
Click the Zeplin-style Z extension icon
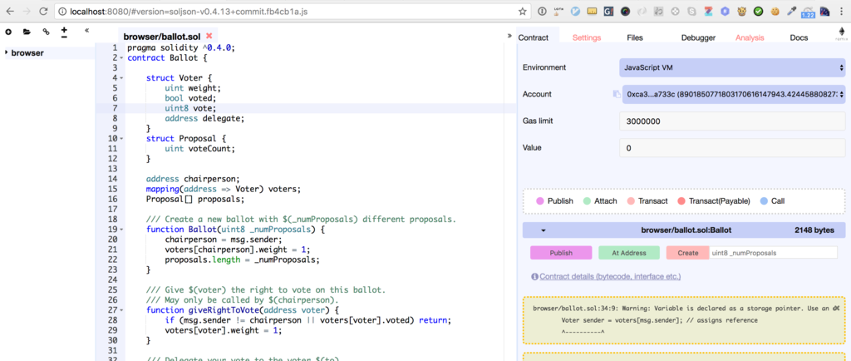pos(708,11)
